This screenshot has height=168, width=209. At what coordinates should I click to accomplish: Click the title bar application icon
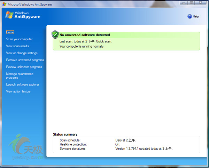click(4, 4)
